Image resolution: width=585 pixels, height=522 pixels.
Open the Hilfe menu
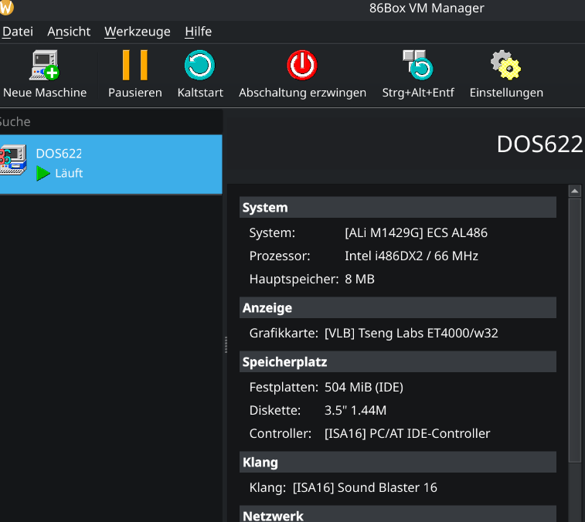(x=198, y=32)
